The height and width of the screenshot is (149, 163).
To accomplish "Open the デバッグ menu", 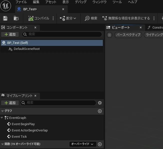I will pos(81,2).
